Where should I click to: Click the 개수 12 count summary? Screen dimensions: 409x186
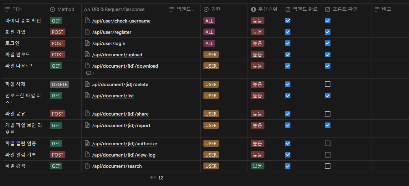156,178
